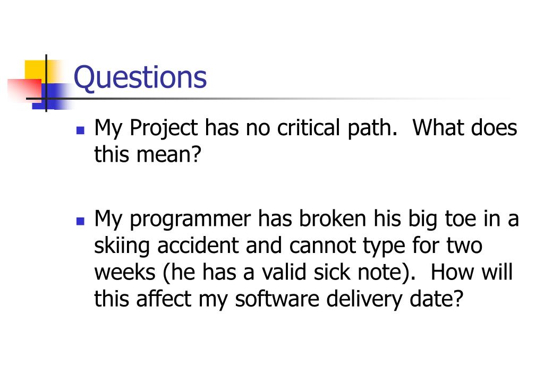The image size is (544, 376).
Task: Click the "Questions" slide title
Action: (140, 77)
